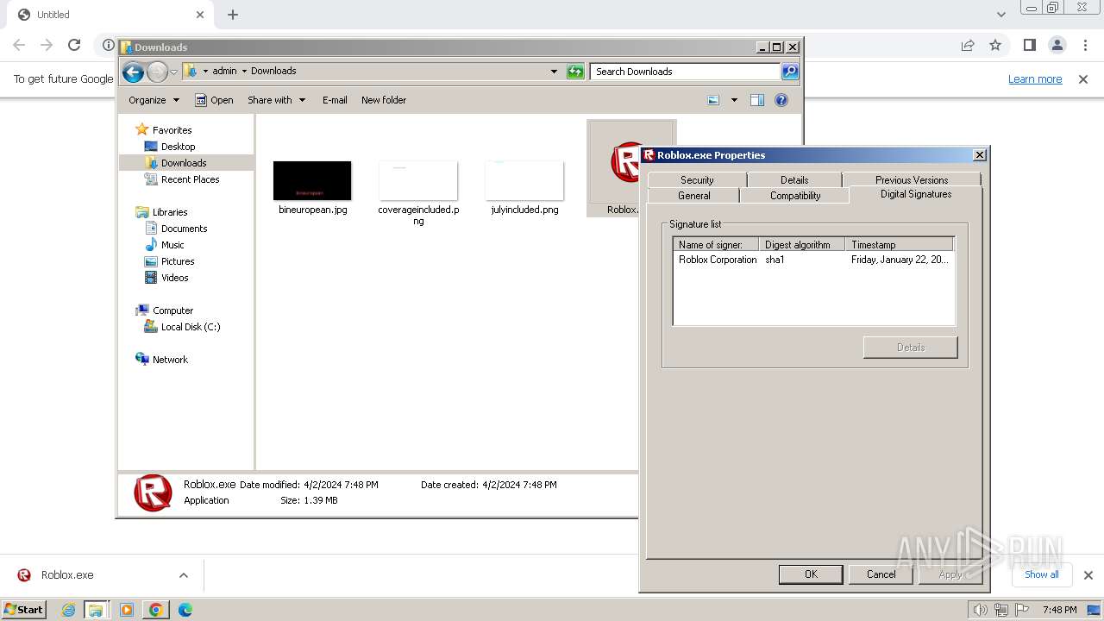The height and width of the screenshot is (621, 1104).
Task: Select Digital Signatures tab
Action: coord(916,195)
